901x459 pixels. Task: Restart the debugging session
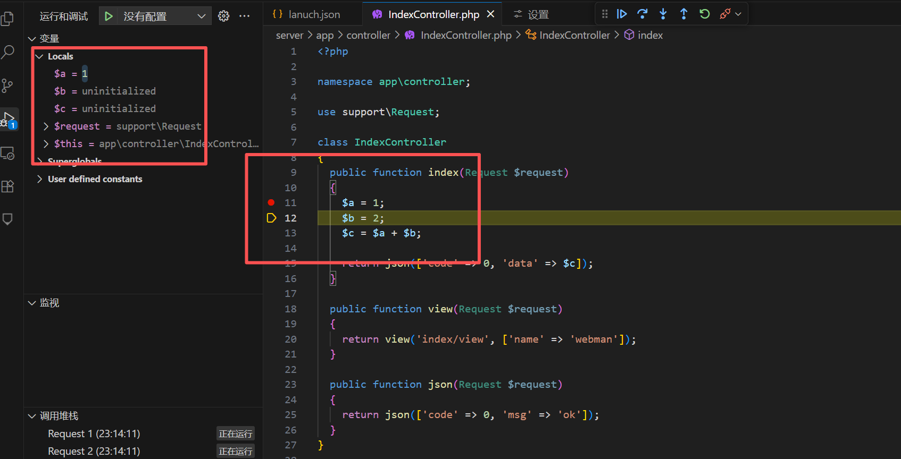click(x=705, y=14)
